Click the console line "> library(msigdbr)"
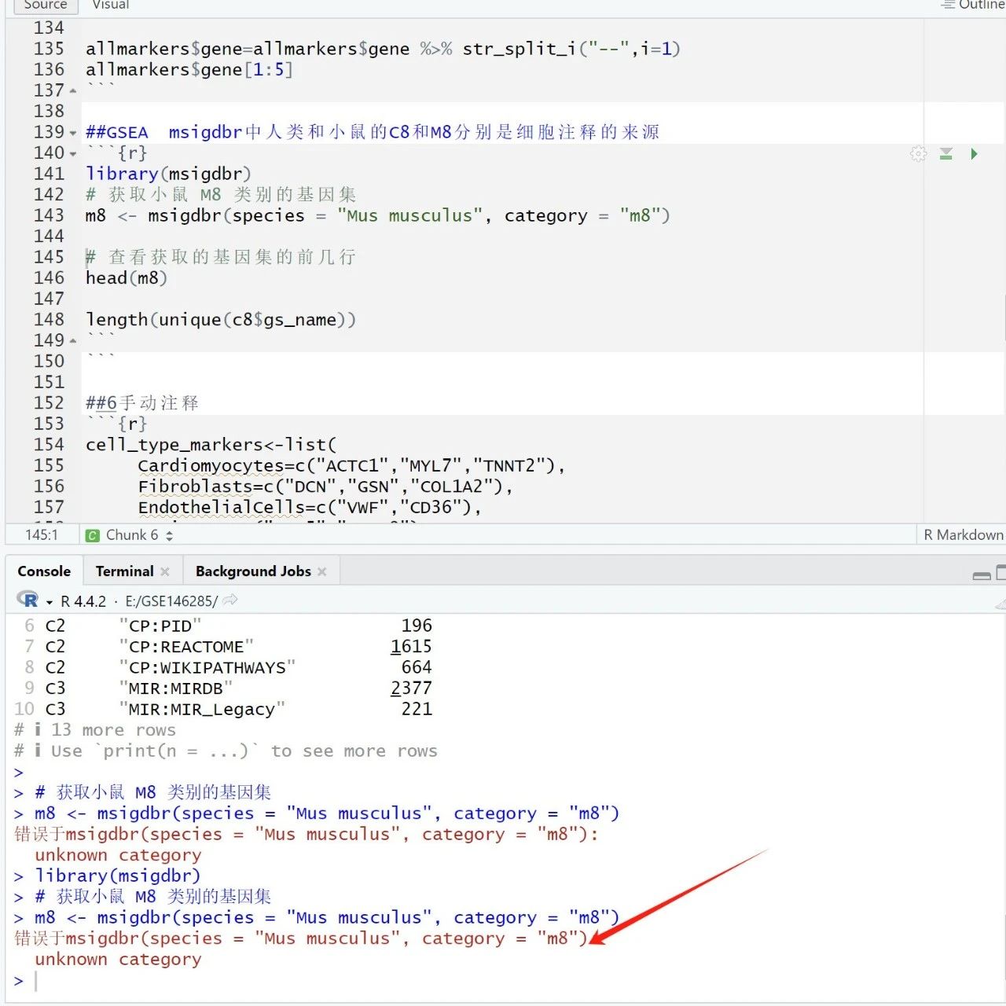The width and height of the screenshot is (1006, 1006). coord(108,876)
